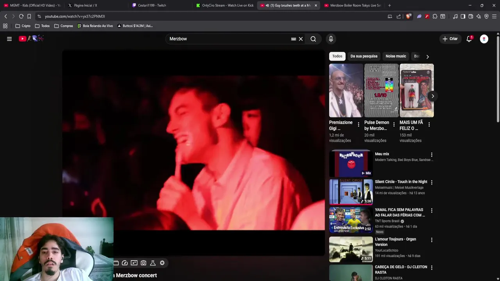Open YAMAL FICA SEM PALAVRAS video title
Viewport: 500px width, 281px height.
click(x=400, y=212)
